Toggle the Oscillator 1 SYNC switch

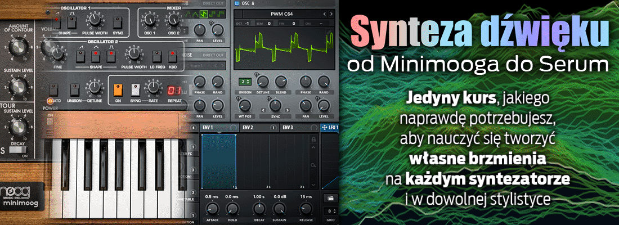(x=117, y=22)
